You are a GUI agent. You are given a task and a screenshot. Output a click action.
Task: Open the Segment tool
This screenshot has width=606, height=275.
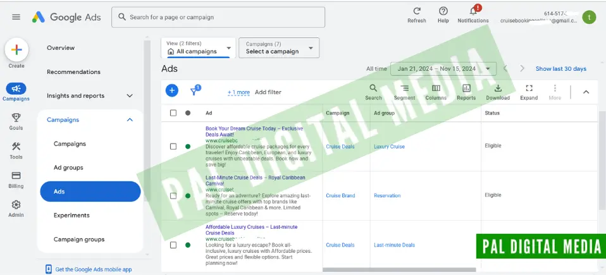(x=404, y=89)
